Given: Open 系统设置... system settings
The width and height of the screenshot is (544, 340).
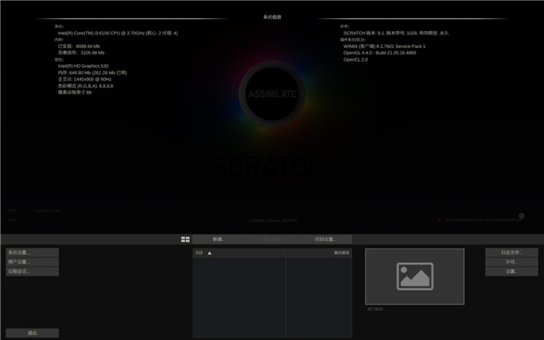Looking at the screenshot, I should click(x=33, y=252).
